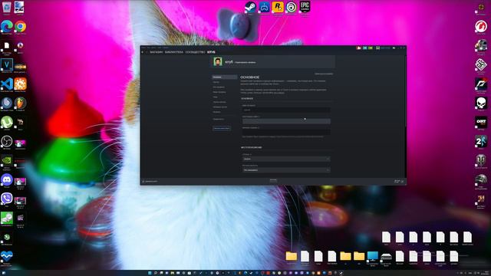Open the taskbar search icon

click(155, 273)
